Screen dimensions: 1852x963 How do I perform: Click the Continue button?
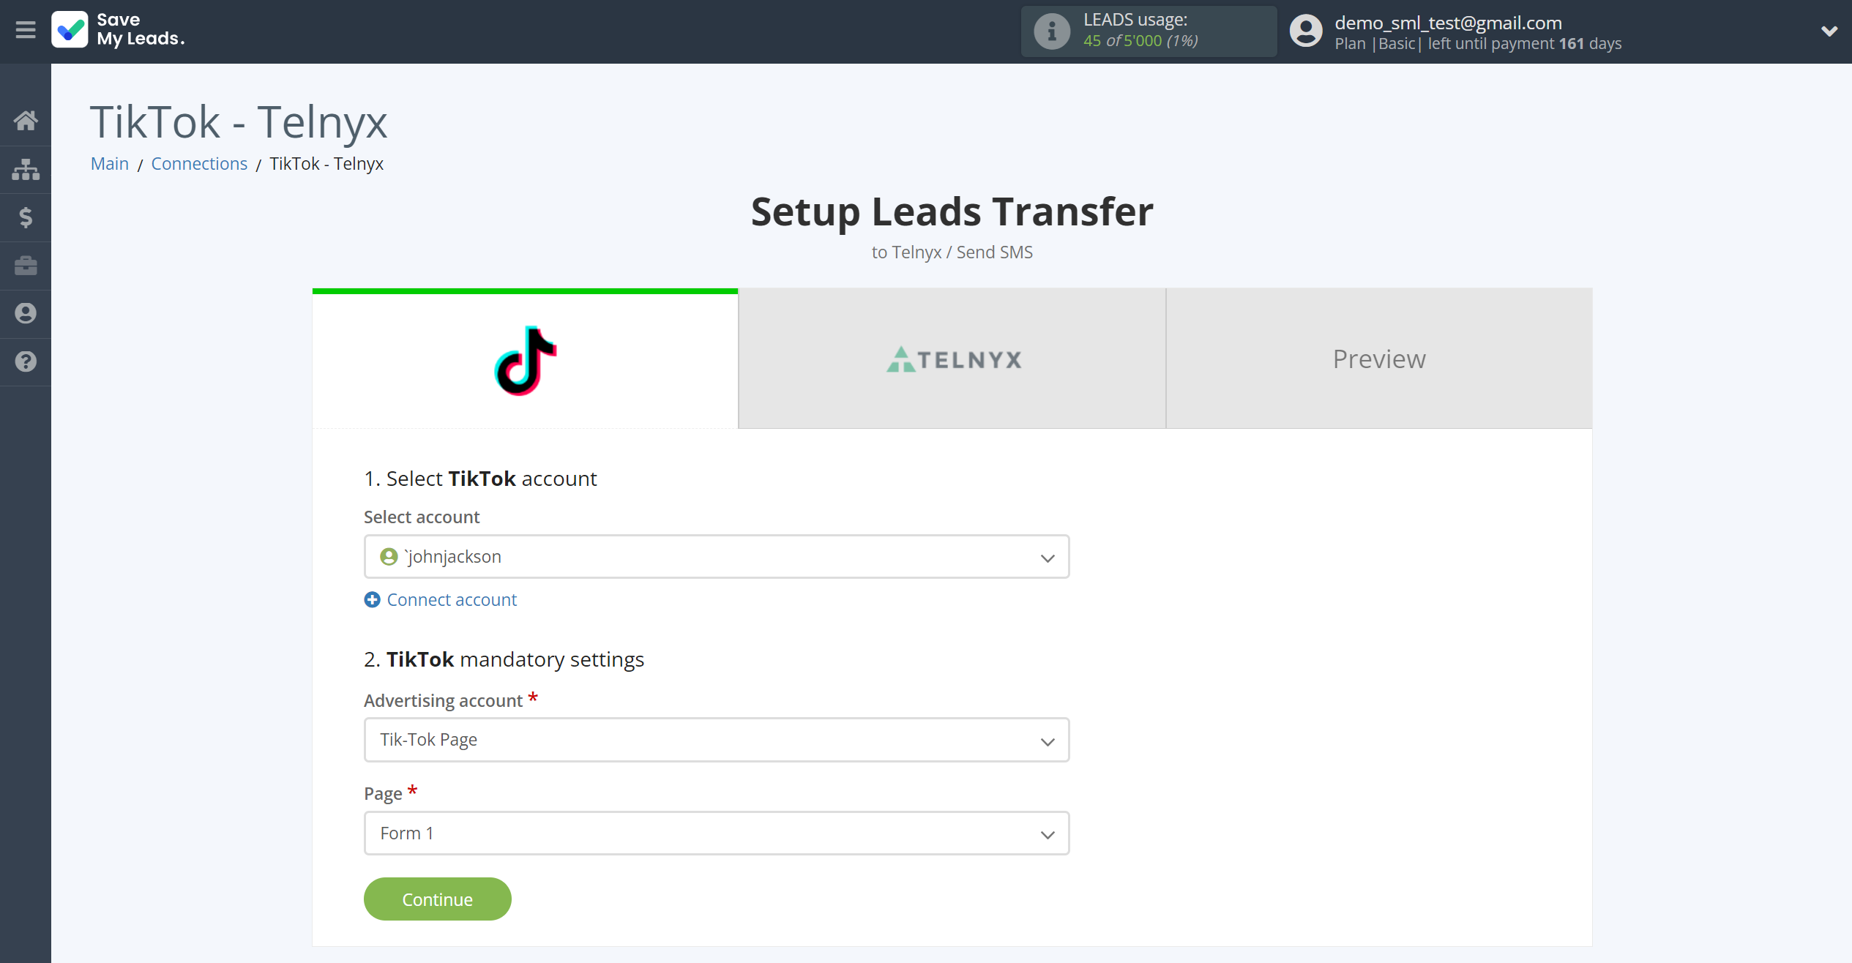pos(437,899)
